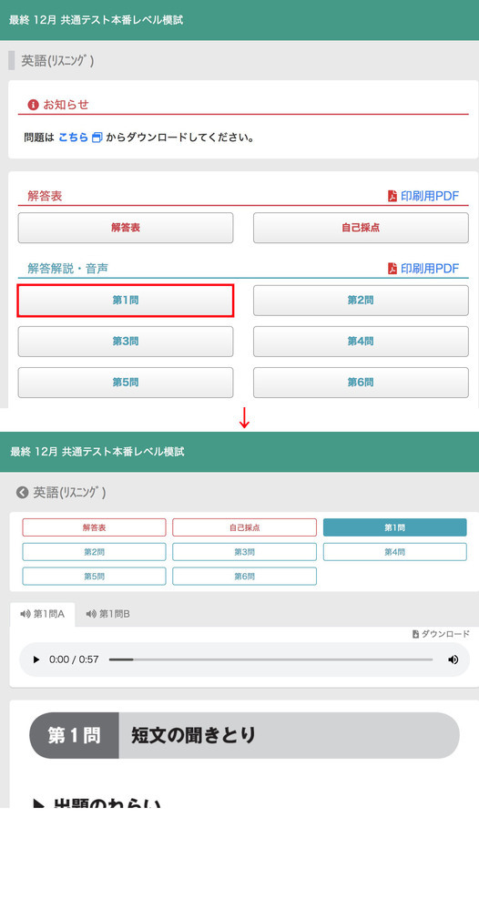Click the back arrow beside 英語(リスニング)

[22, 493]
